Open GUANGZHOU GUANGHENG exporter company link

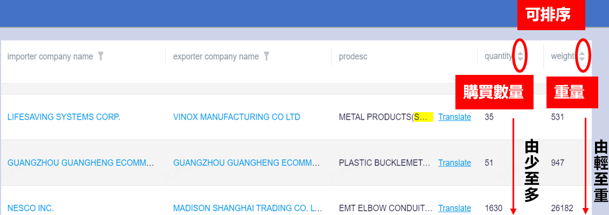point(247,163)
